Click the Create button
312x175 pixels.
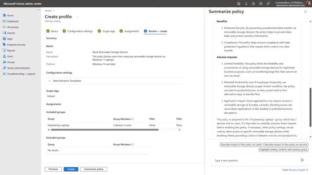click(71, 169)
